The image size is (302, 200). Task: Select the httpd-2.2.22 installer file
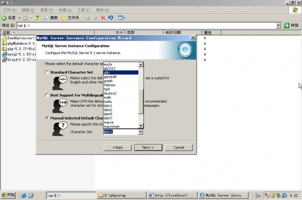click(19, 60)
